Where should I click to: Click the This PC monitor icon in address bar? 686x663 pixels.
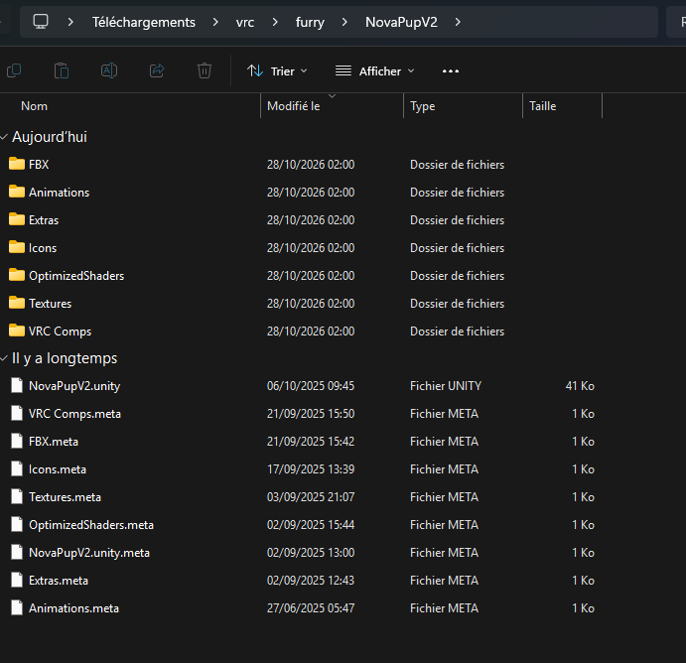coord(41,22)
